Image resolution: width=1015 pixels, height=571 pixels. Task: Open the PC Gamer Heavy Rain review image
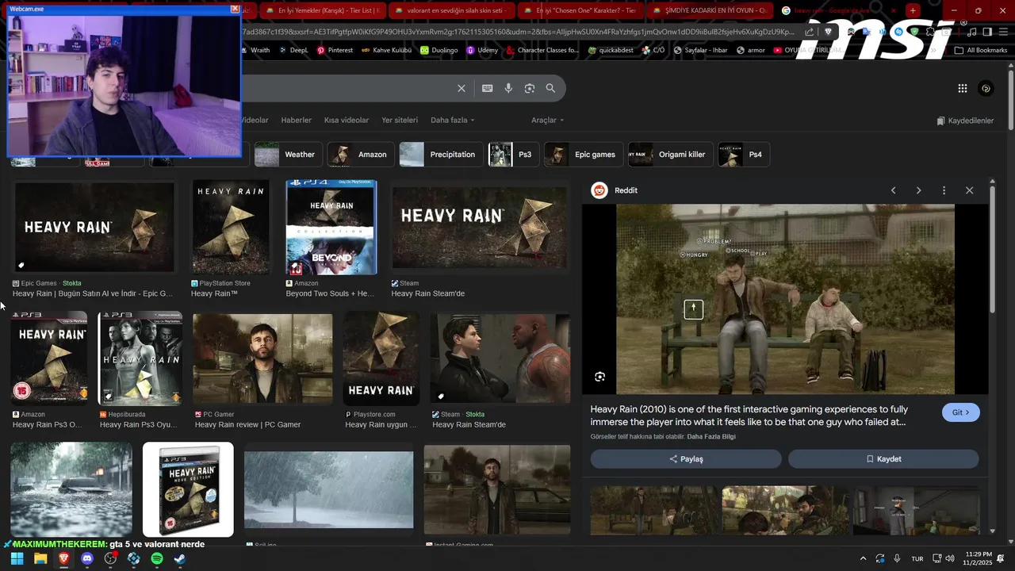point(262,358)
